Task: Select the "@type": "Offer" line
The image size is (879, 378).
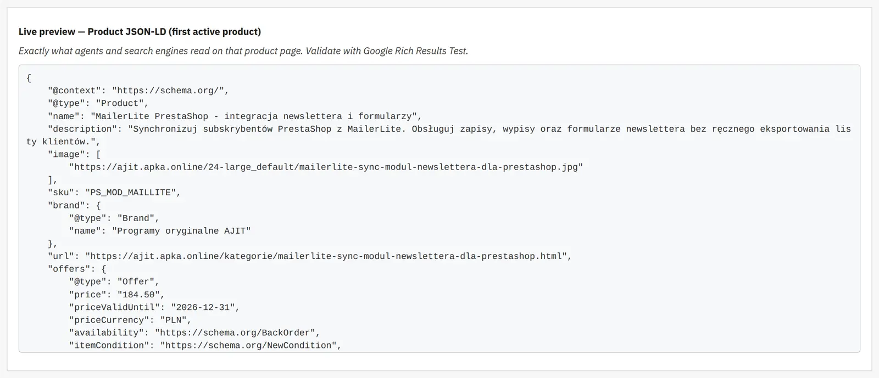Action: pyautogui.click(x=114, y=282)
